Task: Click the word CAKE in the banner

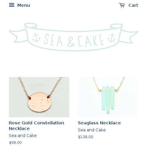Action: click(x=91, y=40)
